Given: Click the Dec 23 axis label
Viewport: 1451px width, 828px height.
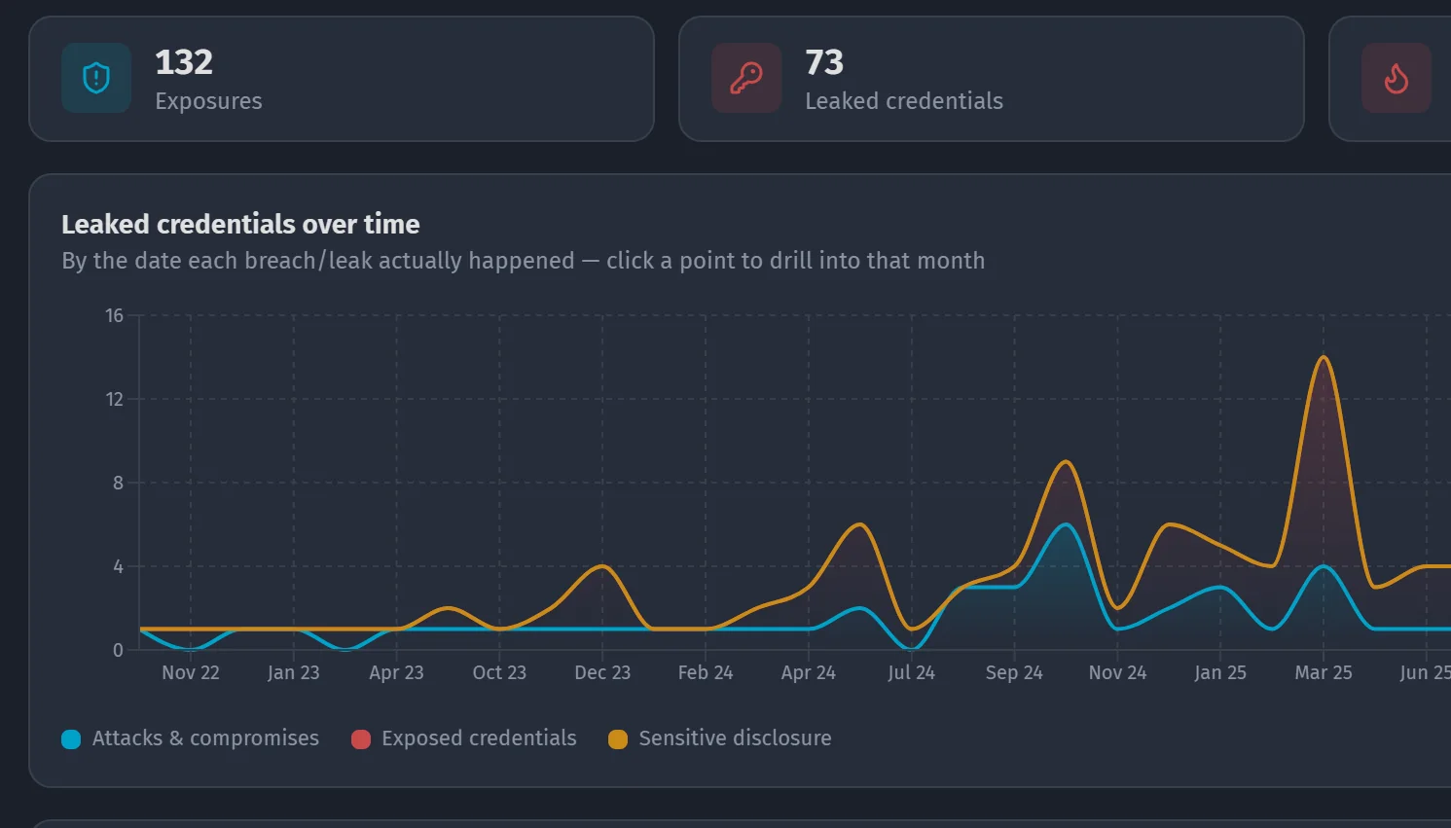Looking at the screenshot, I should click(602, 672).
